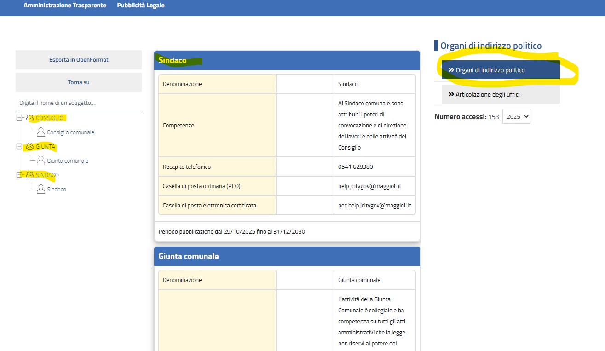Click Esporta in OpenFormat button

pos(79,60)
